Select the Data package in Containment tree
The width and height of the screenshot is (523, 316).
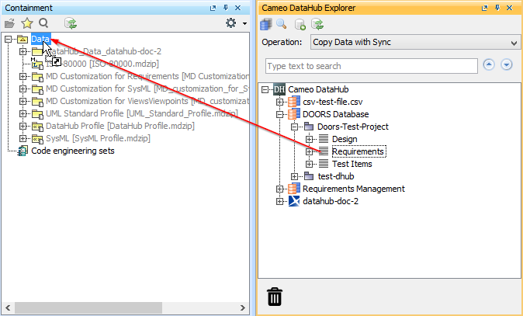point(40,39)
